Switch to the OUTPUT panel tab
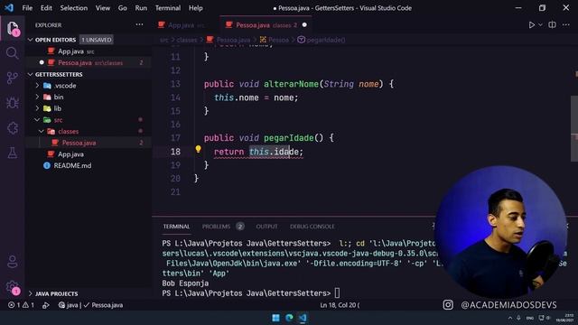This screenshot has width=578, height=325. coord(266,227)
